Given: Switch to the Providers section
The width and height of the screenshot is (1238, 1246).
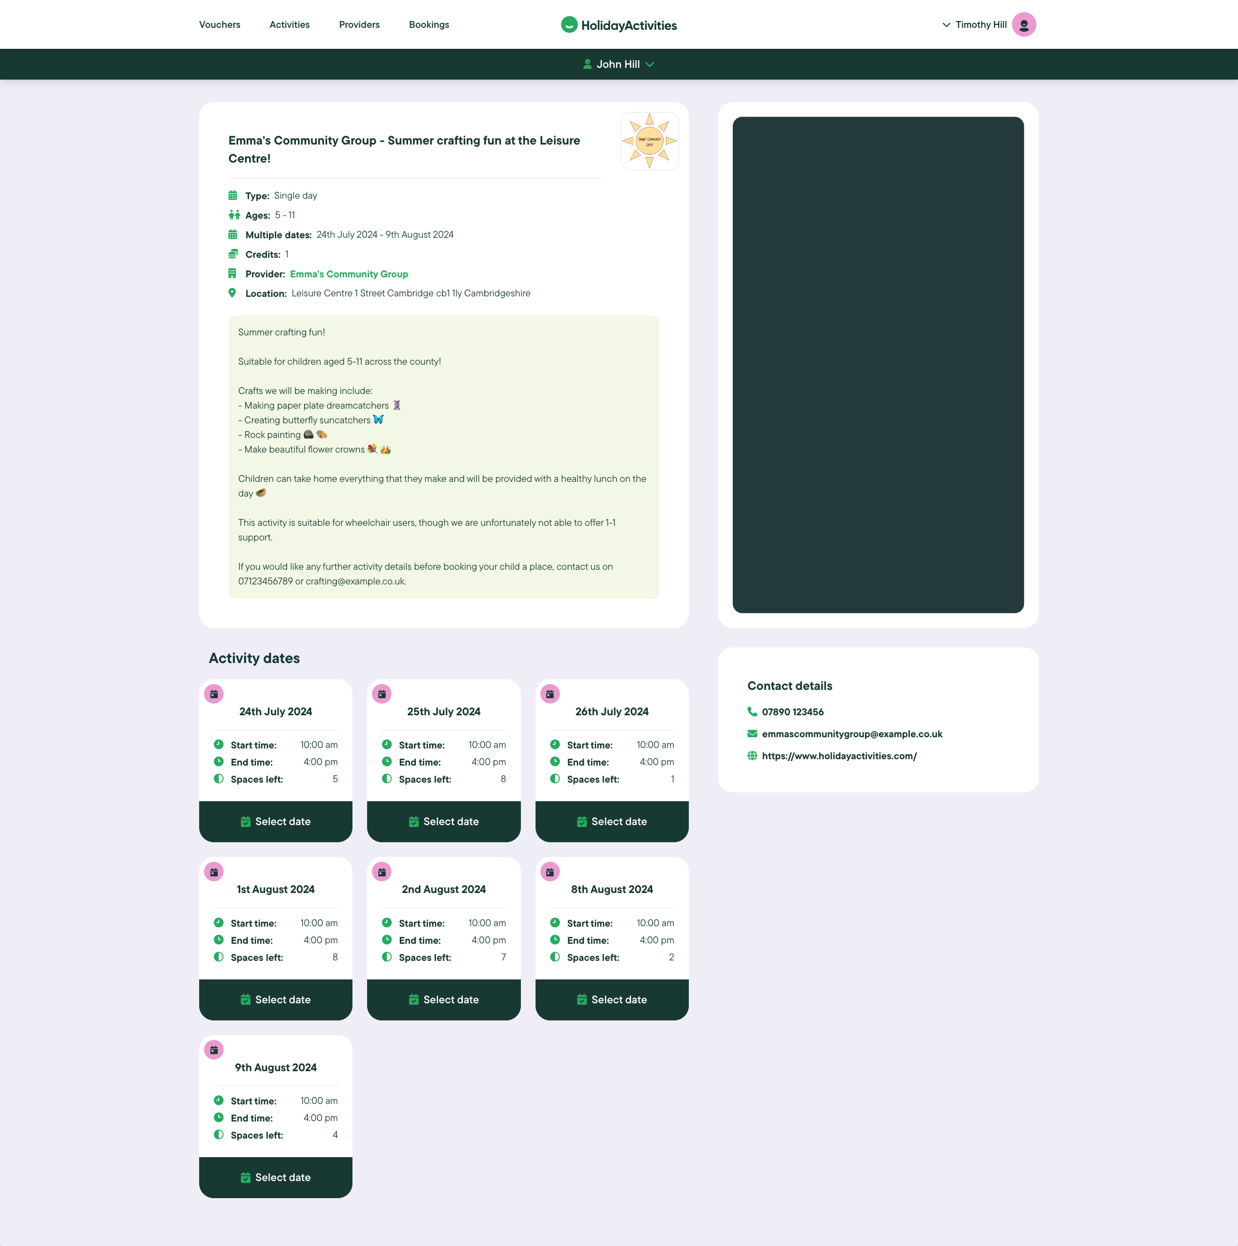Looking at the screenshot, I should pyautogui.click(x=358, y=24).
